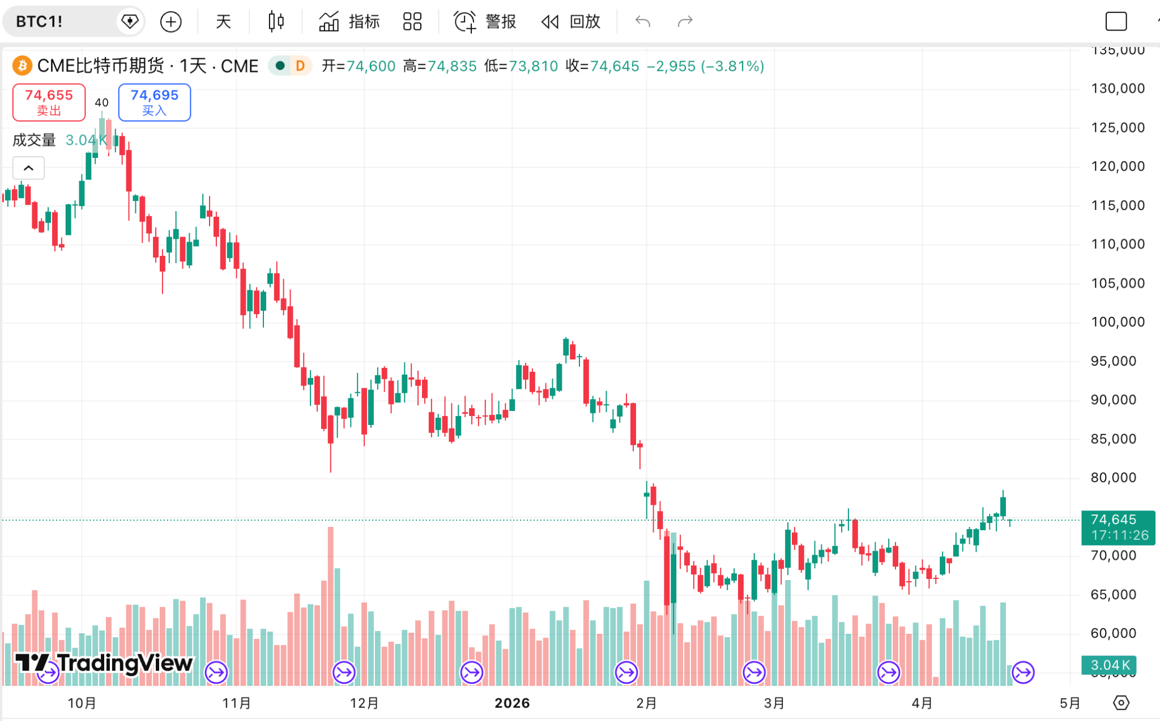
Task: Open time axis settings gear icon
Action: click(x=1121, y=702)
